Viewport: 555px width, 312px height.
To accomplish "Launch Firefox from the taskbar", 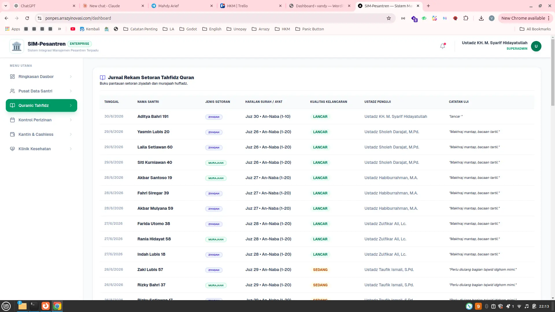I will pyautogui.click(x=46, y=306).
